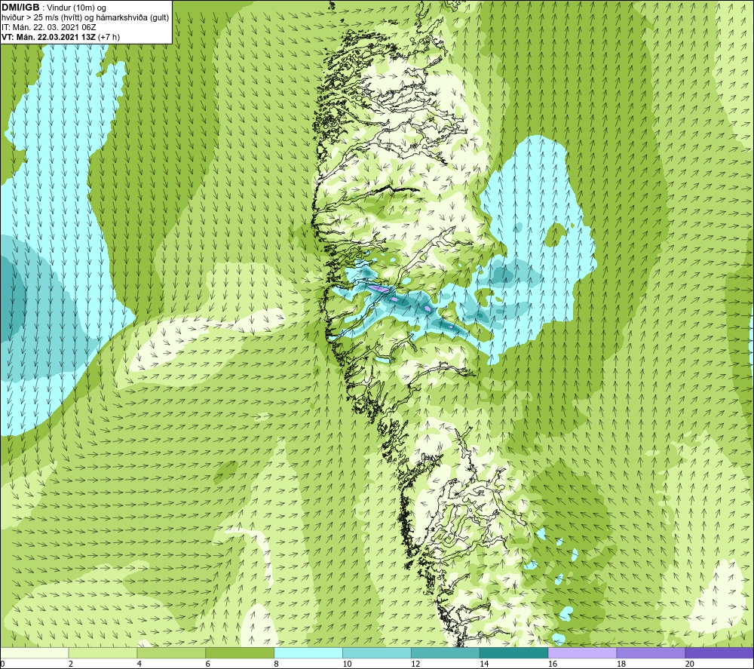754x669 pixels.
Task: Click the "VT: Mán. 22.03.2021 13Z" valid time
Action: (48, 37)
